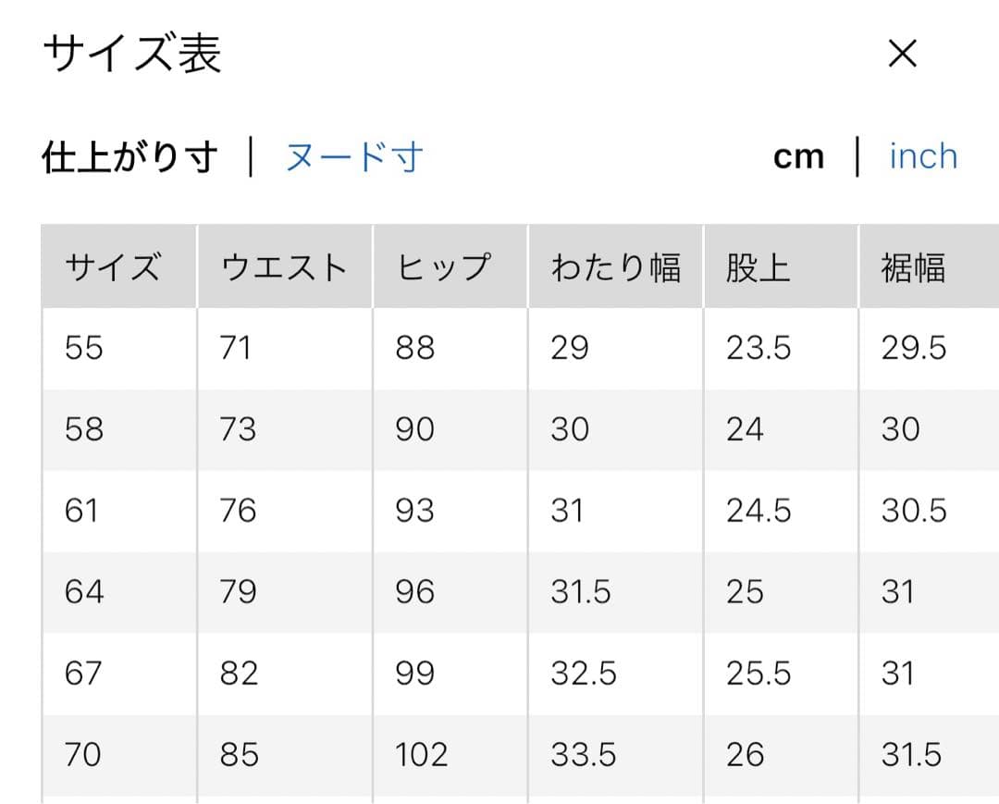This screenshot has width=999, height=804.
Task: Select the size 58 row label
Action: (84, 429)
